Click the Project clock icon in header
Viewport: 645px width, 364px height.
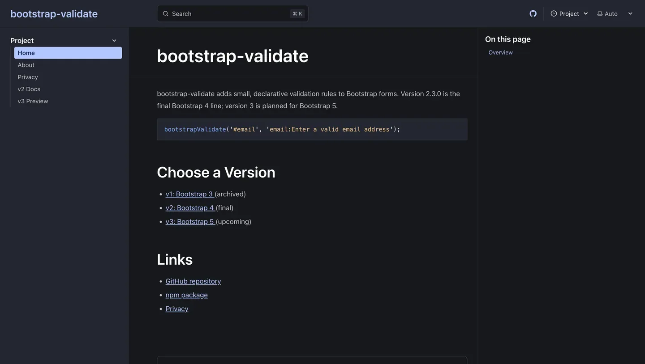554,13
